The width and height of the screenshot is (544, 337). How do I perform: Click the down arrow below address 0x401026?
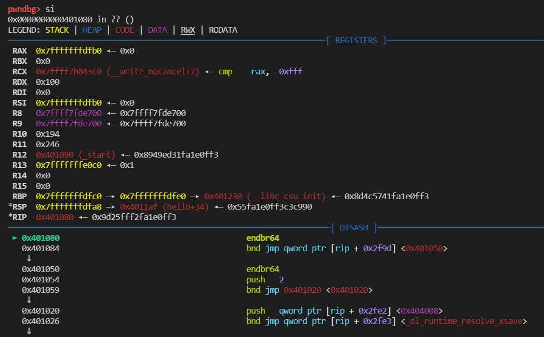[29, 331]
